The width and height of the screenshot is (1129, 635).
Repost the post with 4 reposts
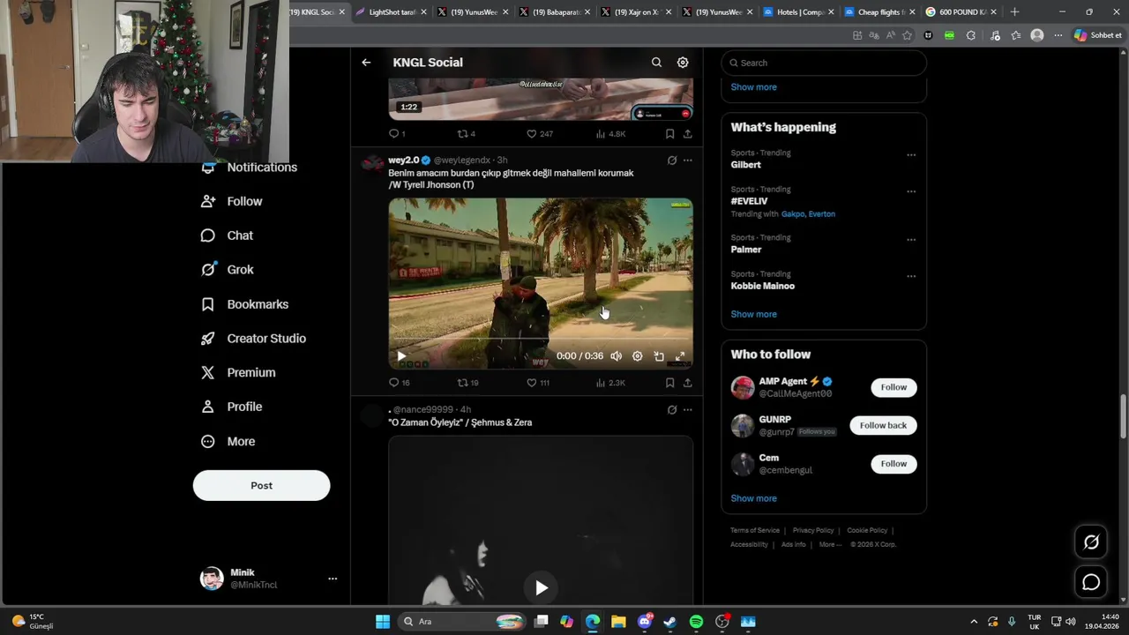[466, 134]
